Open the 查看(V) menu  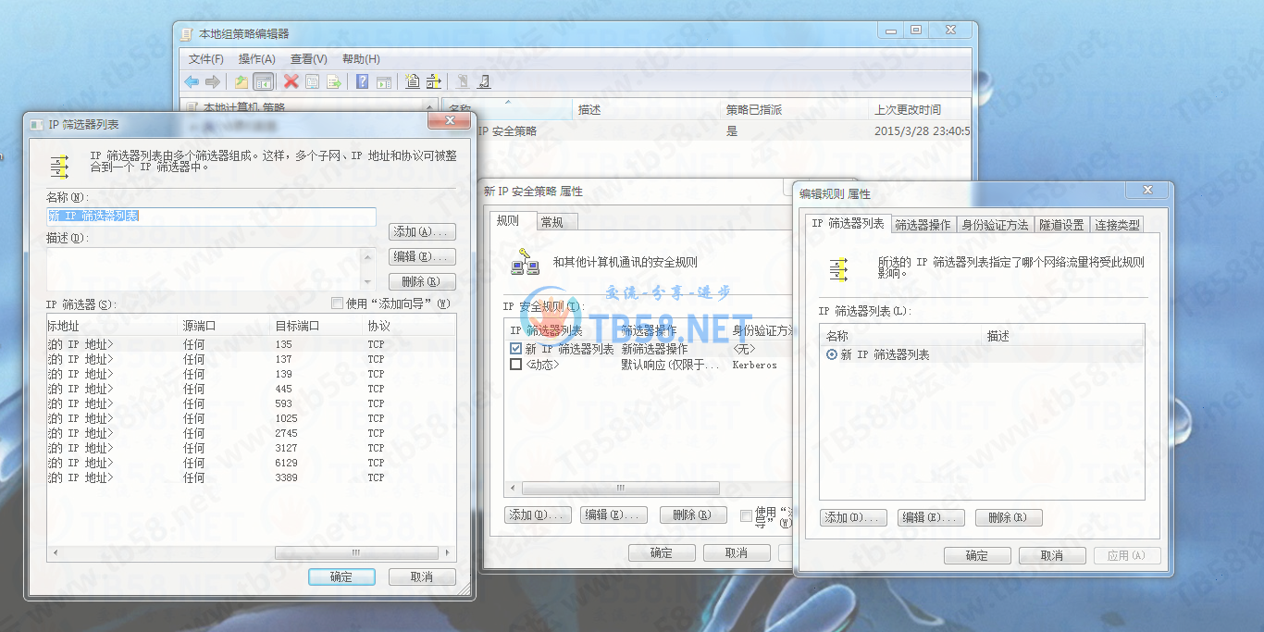point(309,58)
